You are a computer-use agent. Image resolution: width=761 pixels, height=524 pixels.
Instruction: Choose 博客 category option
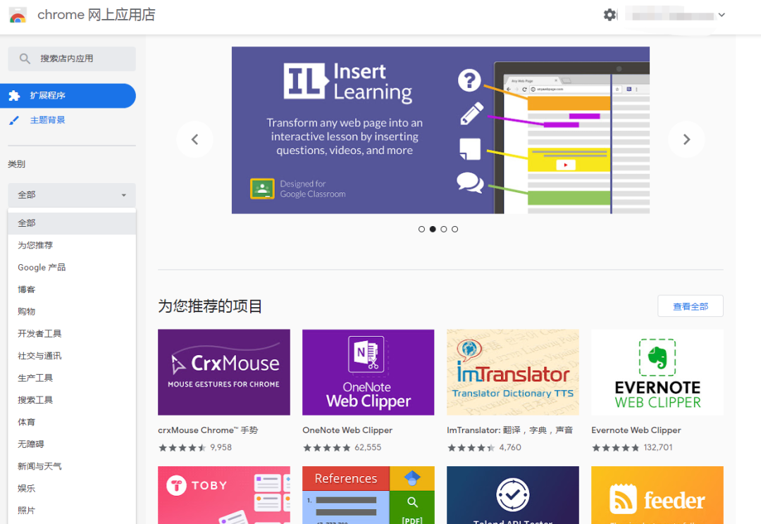pos(72,289)
